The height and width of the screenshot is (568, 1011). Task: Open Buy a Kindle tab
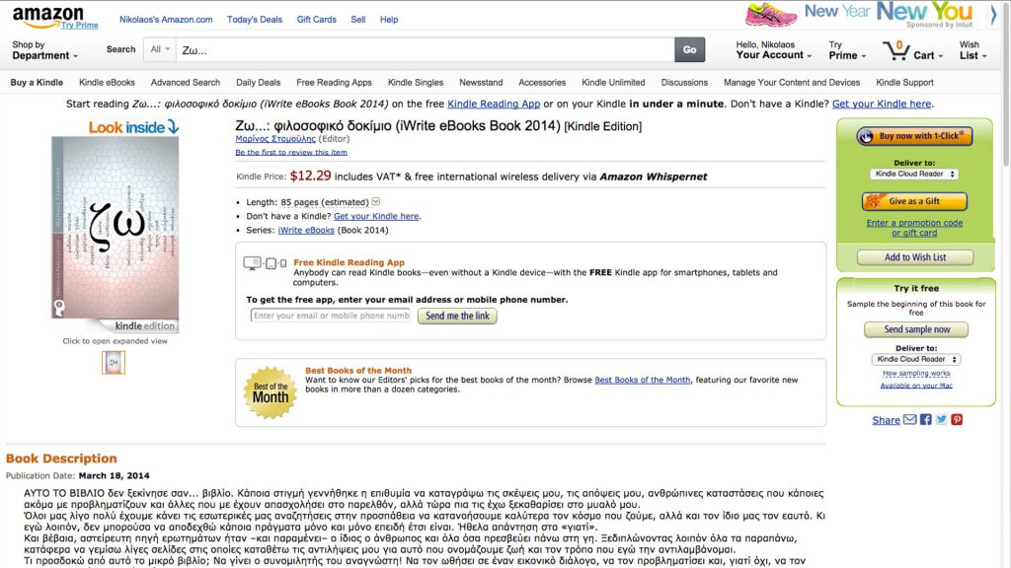coord(37,83)
